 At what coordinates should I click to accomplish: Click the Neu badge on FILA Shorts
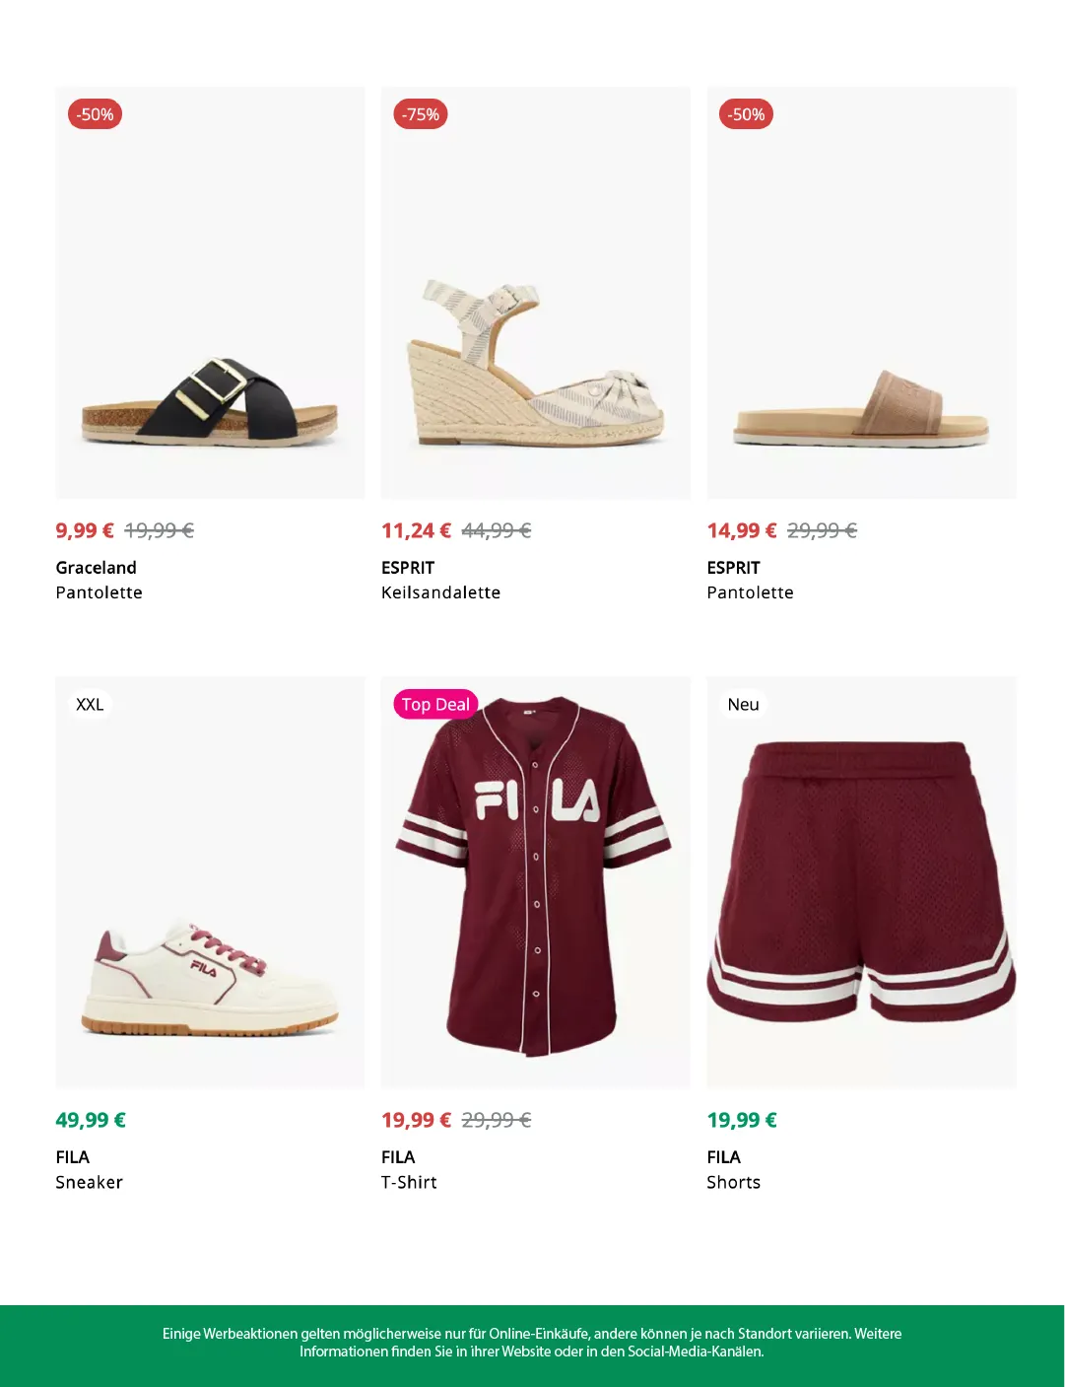point(743,704)
